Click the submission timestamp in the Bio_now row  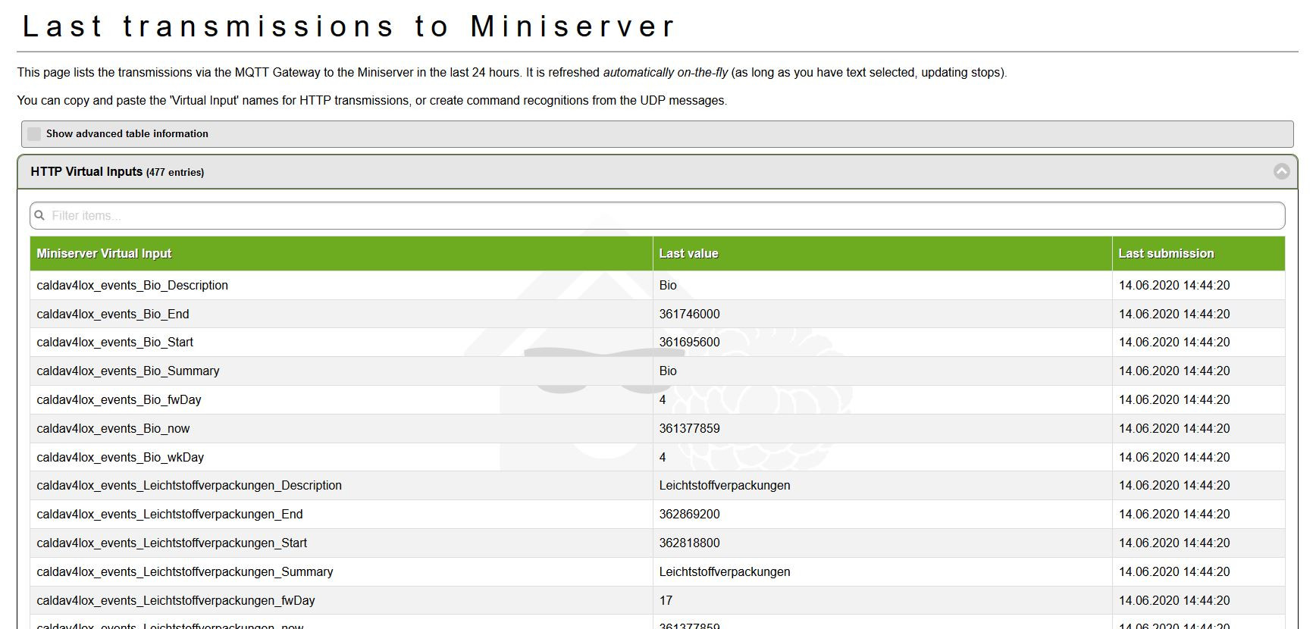(x=1174, y=429)
